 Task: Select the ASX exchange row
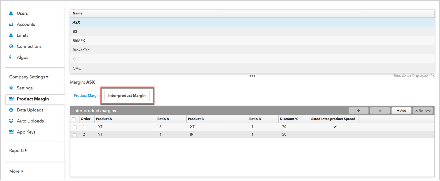click(252, 22)
